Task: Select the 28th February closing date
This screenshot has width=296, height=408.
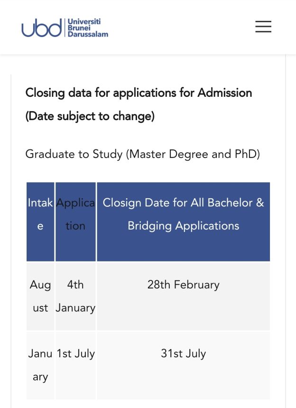Action: pyautogui.click(x=184, y=285)
